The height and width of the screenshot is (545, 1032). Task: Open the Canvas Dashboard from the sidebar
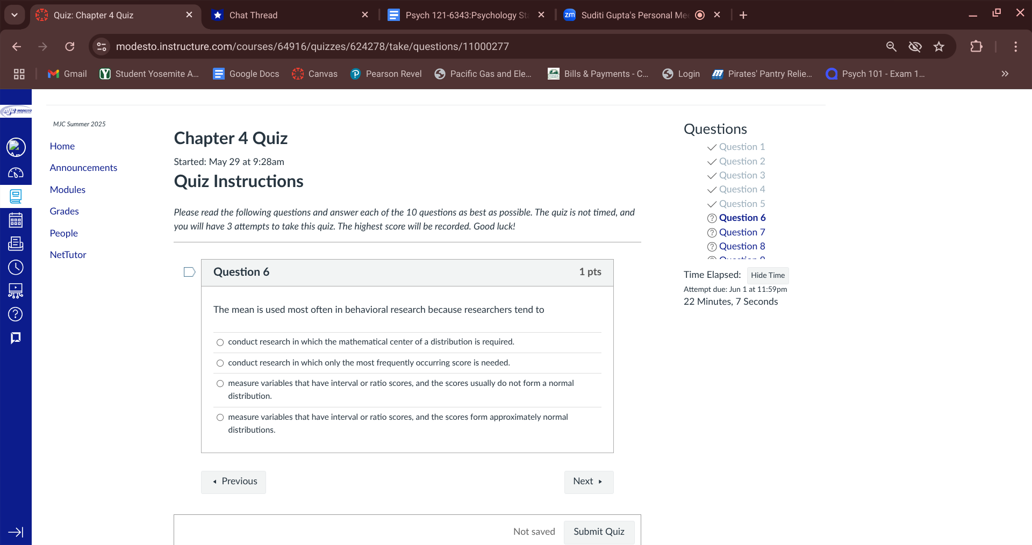[x=16, y=173]
